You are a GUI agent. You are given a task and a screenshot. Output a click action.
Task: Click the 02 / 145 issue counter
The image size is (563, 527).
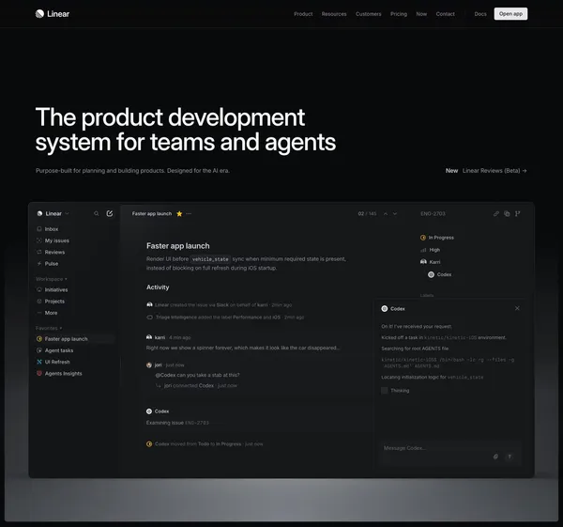coord(367,214)
